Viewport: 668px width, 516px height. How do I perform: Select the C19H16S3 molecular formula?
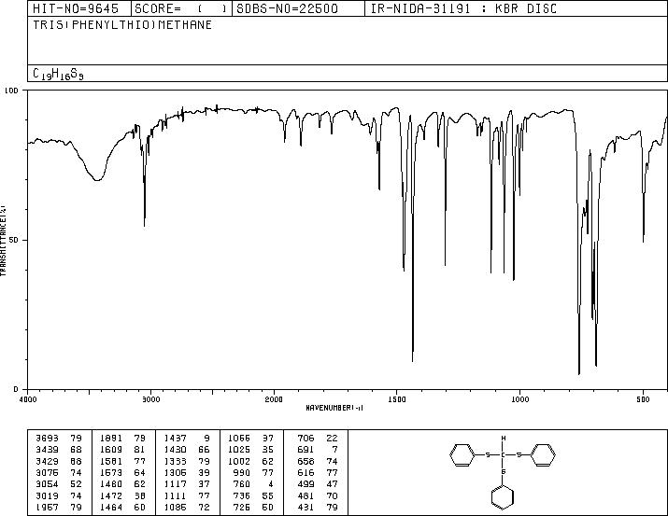pos(58,74)
